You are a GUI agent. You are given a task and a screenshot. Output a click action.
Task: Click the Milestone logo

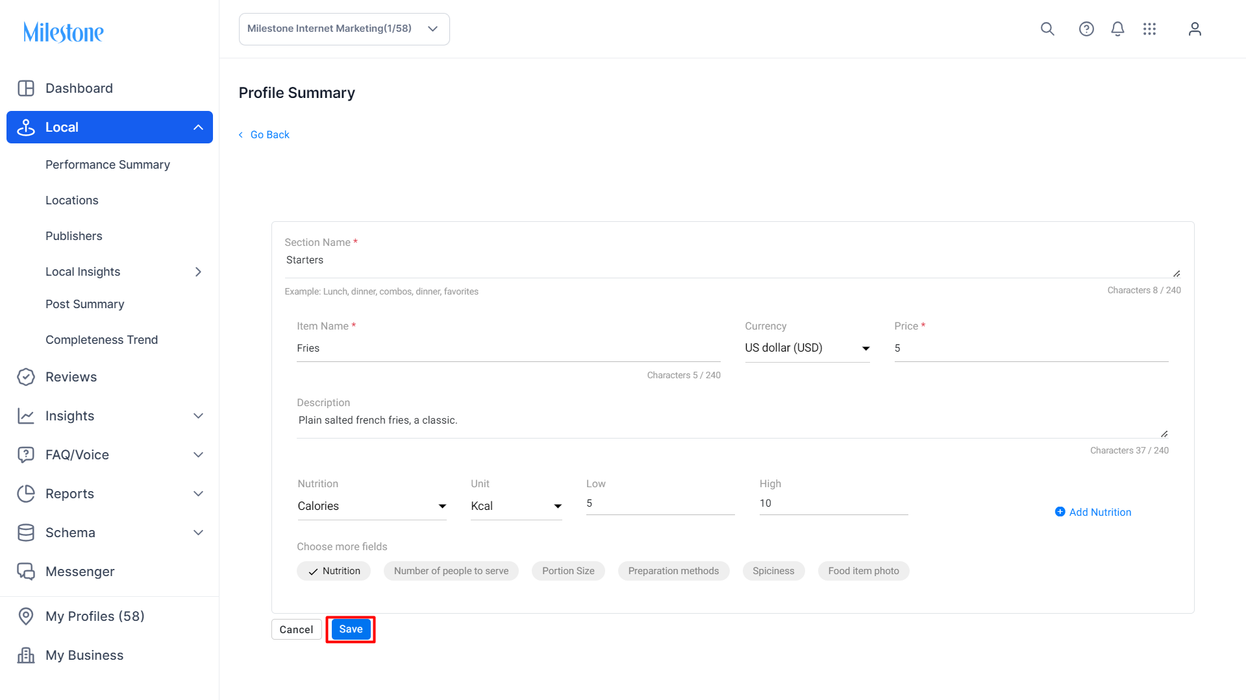click(x=64, y=32)
